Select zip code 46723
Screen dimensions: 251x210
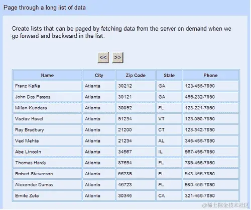point(136,185)
